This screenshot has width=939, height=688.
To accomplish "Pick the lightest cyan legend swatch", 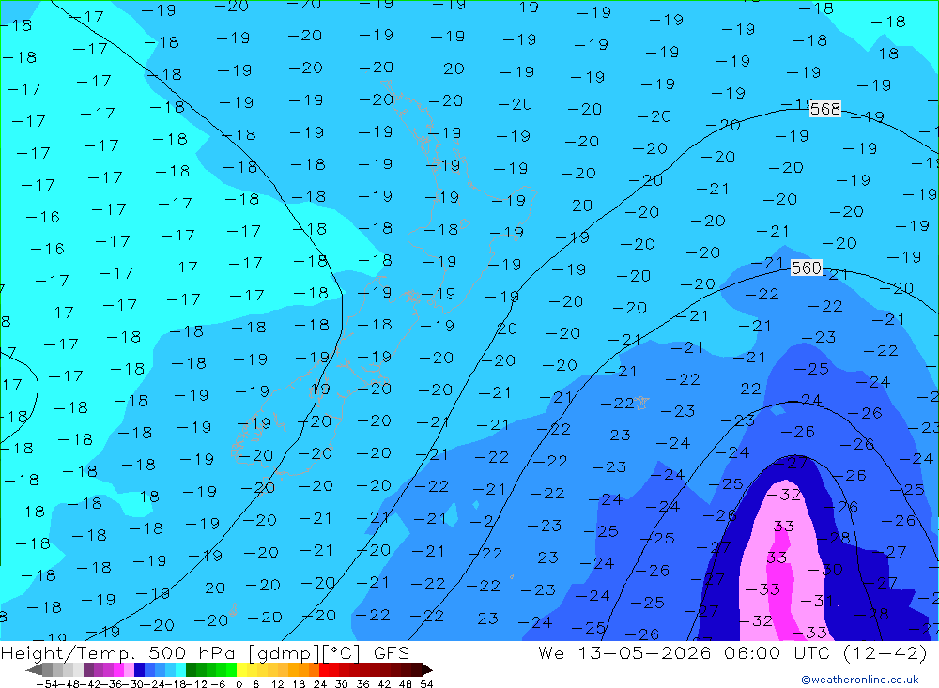I will click(180, 670).
